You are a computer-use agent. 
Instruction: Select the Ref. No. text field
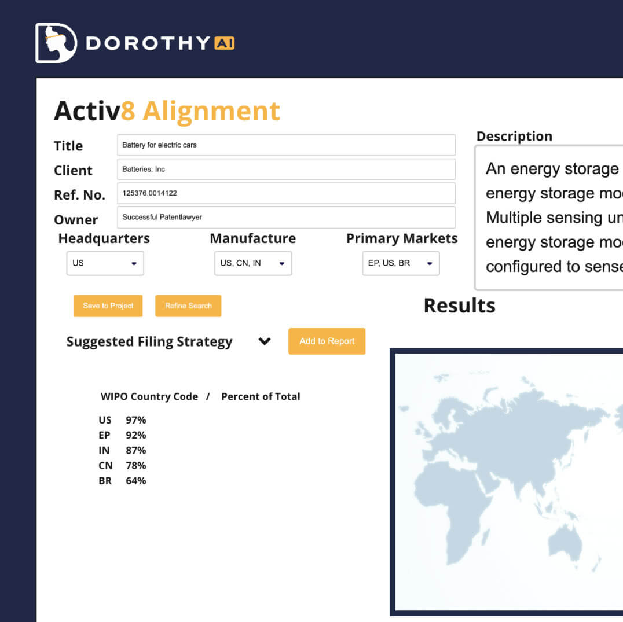pyautogui.click(x=286, y=193)
